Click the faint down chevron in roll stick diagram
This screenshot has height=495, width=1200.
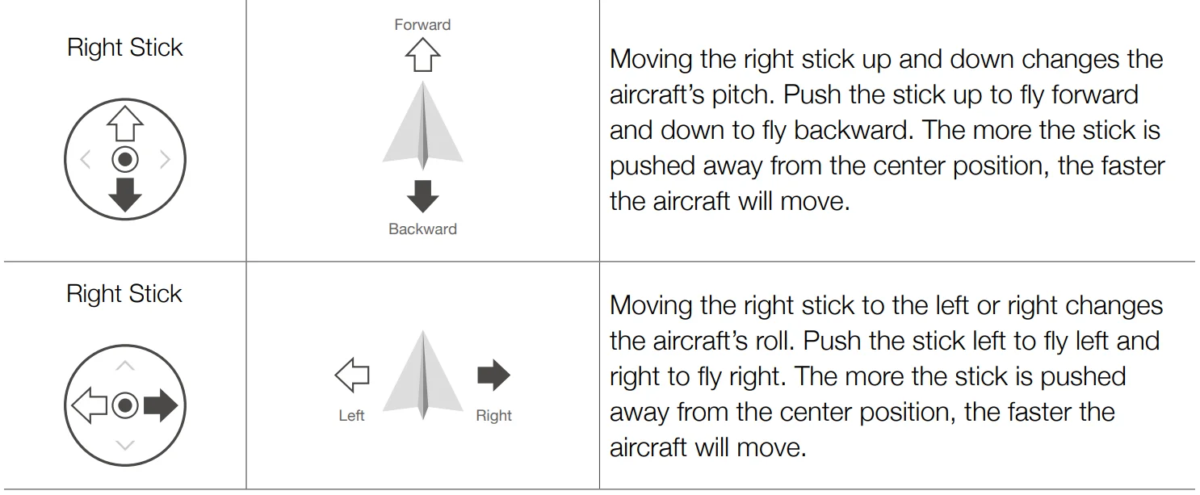(124, 444)
